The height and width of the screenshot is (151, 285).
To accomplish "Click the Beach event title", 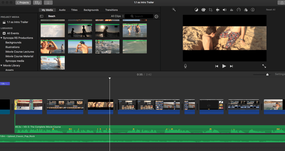I will click(52, 16).
